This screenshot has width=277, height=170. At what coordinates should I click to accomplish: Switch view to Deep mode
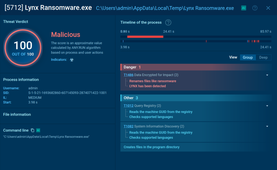click(263, 57)
